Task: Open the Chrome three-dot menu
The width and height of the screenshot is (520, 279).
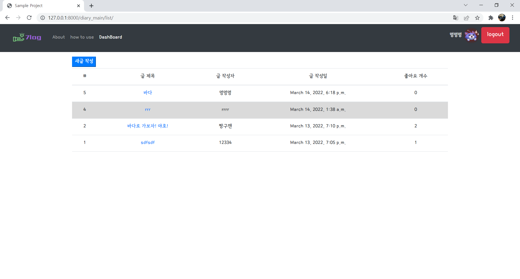Action: (x=512, y=18)
